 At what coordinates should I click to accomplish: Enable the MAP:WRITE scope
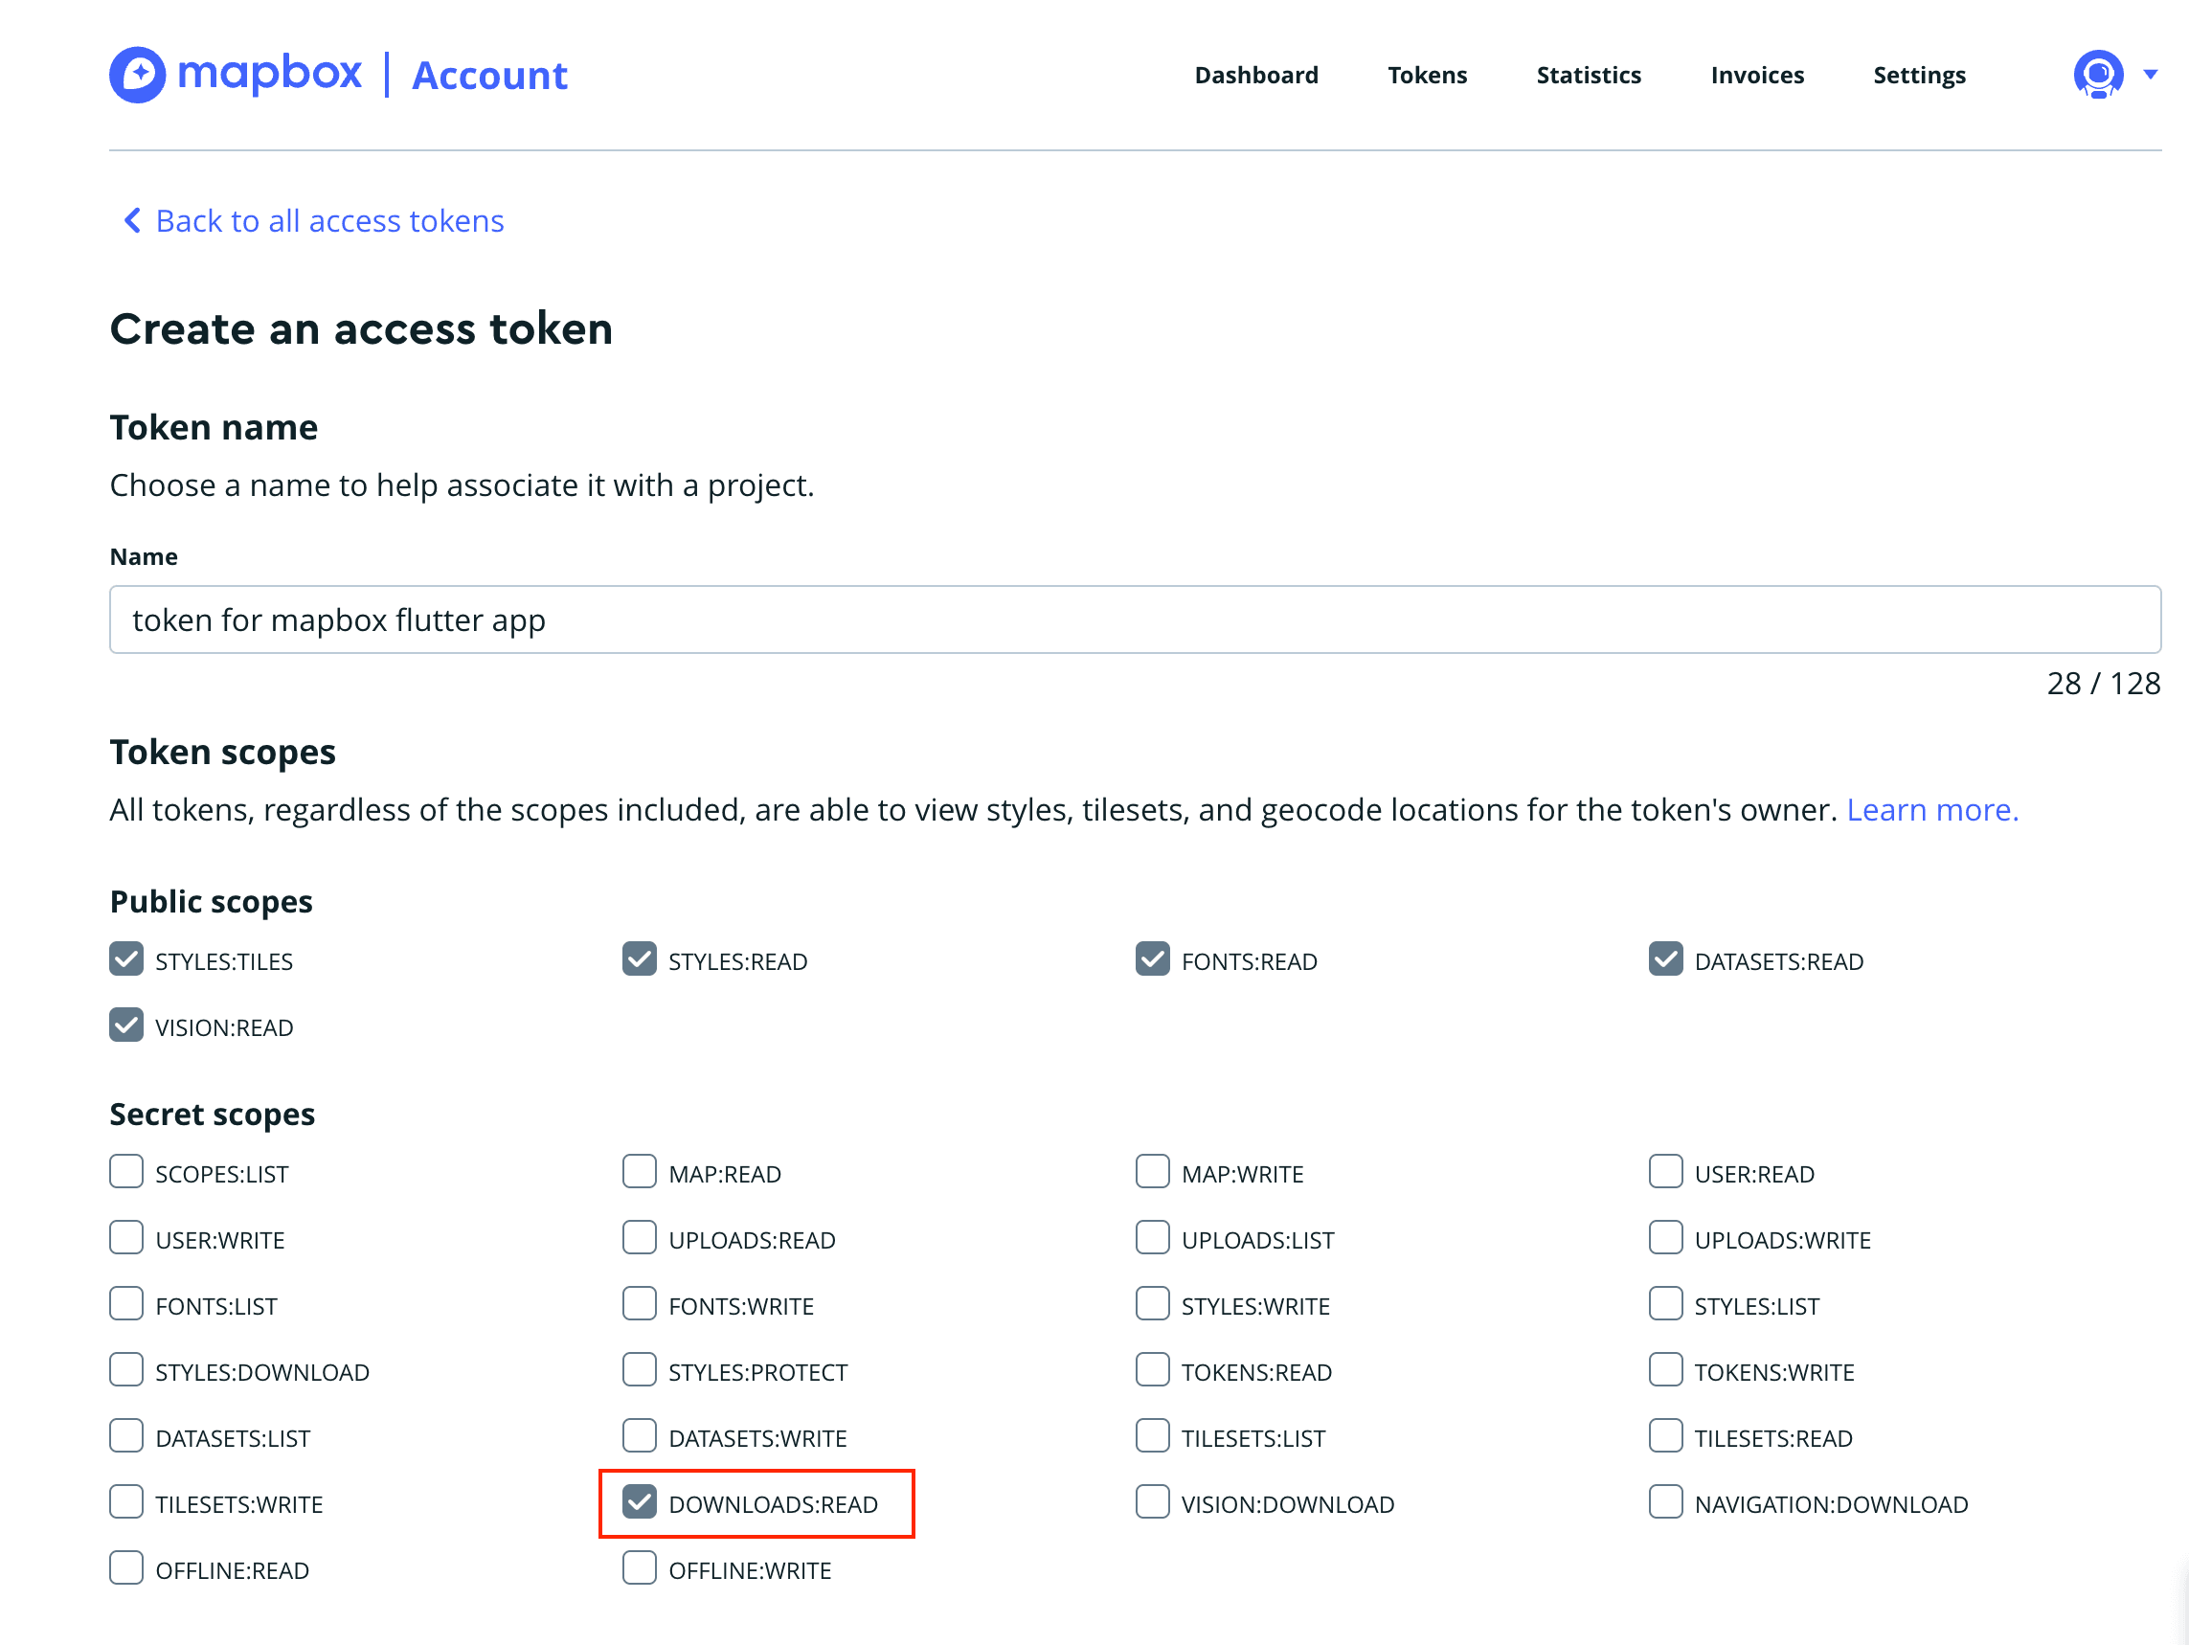(x=1153, y=1172)
